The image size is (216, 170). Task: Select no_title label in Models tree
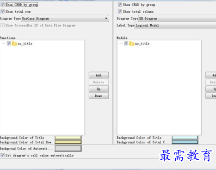click(x=142, y=44)
